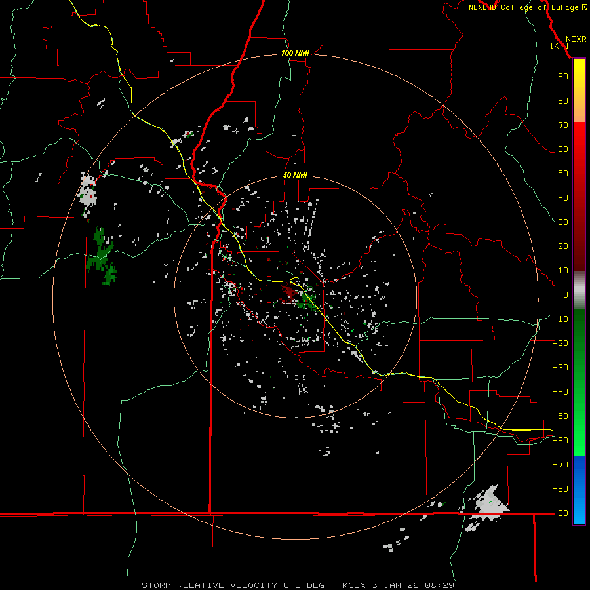Click the "KCBX" radar site identifier

pyautogui.click(x=354, y=585)
